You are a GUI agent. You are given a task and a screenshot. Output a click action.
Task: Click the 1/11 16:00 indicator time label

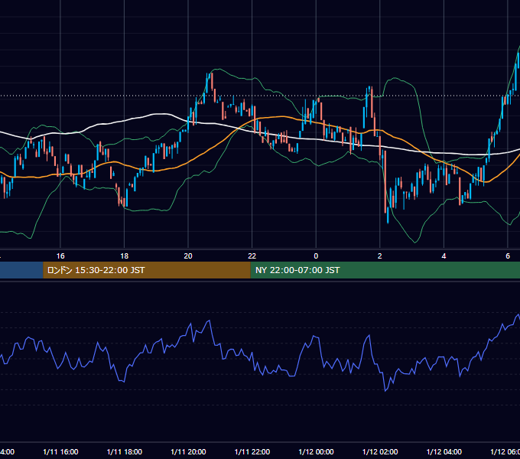click(x=60, y=452)
